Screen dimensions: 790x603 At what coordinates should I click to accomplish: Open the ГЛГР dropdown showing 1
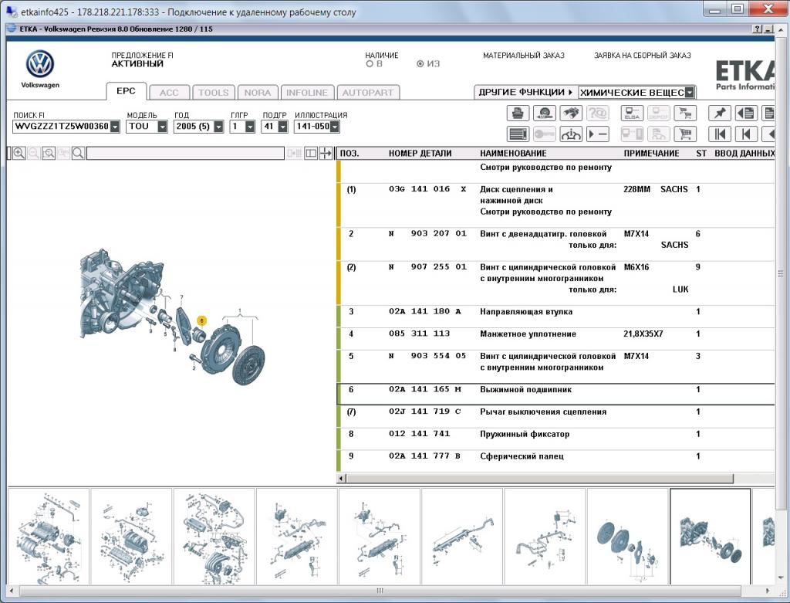pyautogui.click(x=250, y=127)
